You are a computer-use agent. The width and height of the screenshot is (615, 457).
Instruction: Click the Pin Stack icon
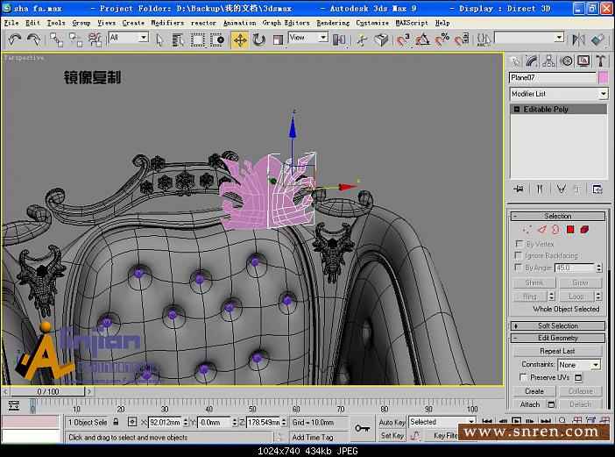coord(519,189)
